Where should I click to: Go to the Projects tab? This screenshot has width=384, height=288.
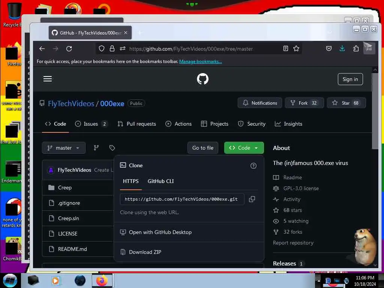coord(214,124)
